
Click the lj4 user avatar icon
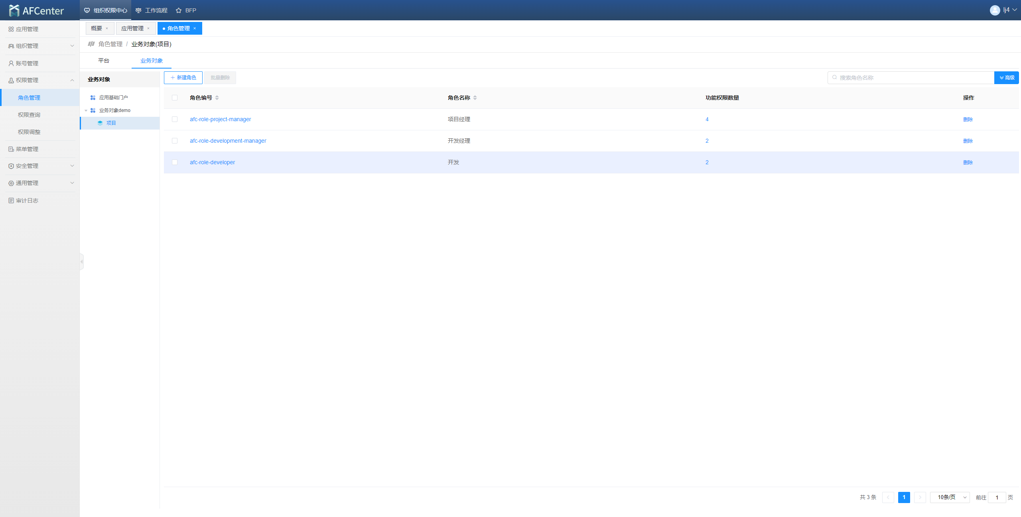click(995, 10)
